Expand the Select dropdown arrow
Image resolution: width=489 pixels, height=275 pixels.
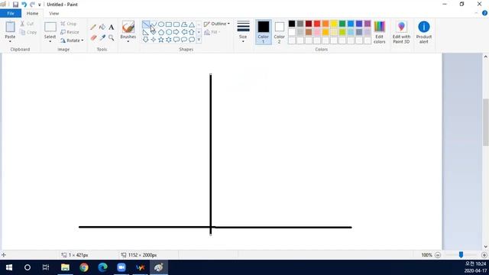pyautogui.click(x=50, y=41)
